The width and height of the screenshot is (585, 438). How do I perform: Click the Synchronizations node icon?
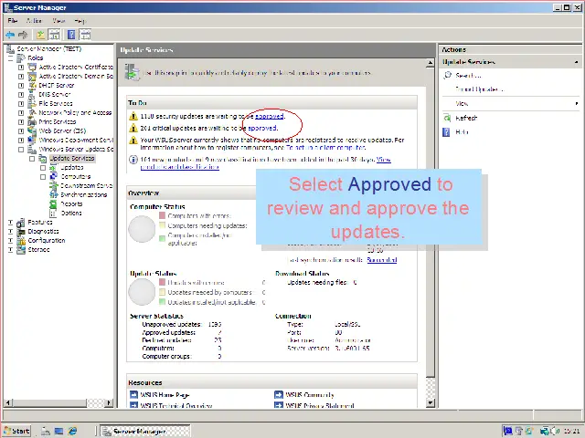pyautogui.click(x=54, y=194)
